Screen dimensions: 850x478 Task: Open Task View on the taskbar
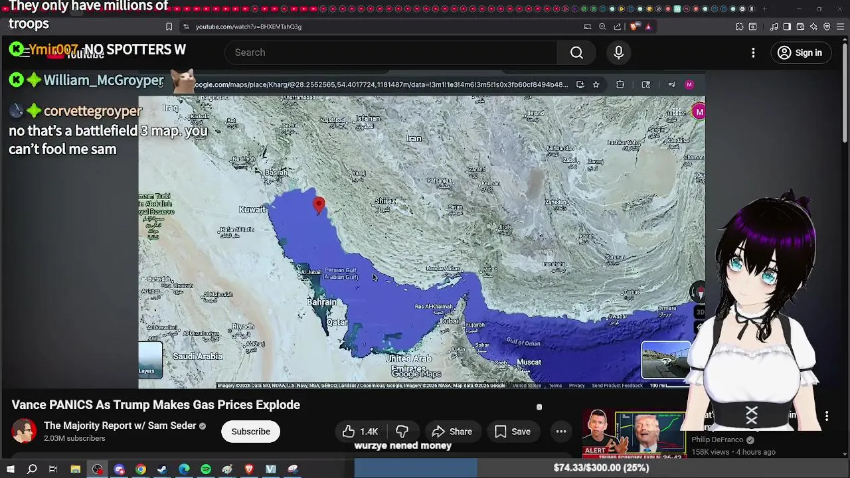click(53, 469)
